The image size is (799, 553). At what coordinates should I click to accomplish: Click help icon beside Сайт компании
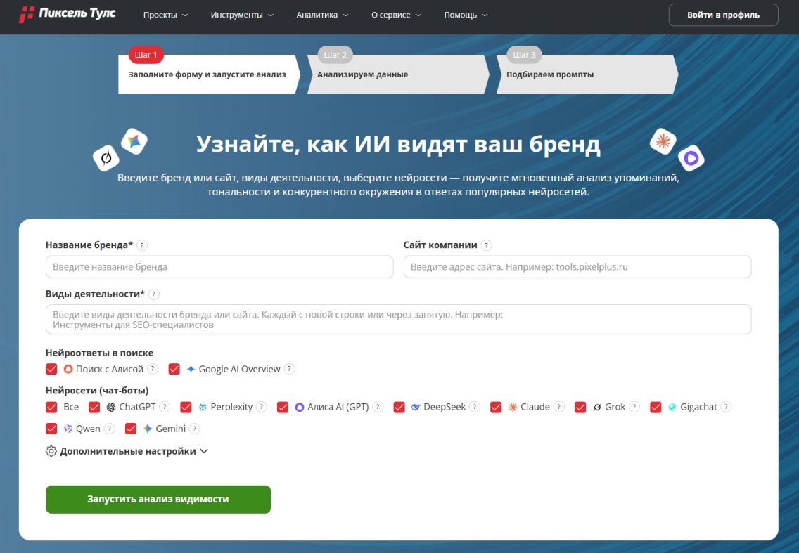pyautogui.click(x=487, y=245)
